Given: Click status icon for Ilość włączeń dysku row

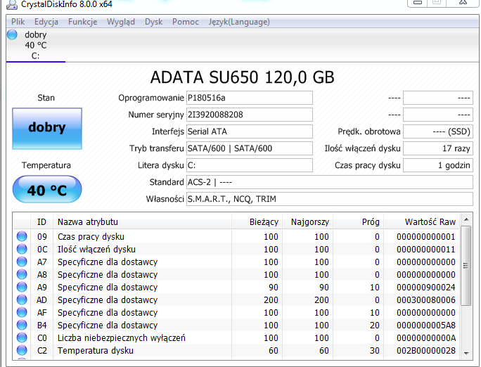Looking at the screenshot, I should (22, 250).
